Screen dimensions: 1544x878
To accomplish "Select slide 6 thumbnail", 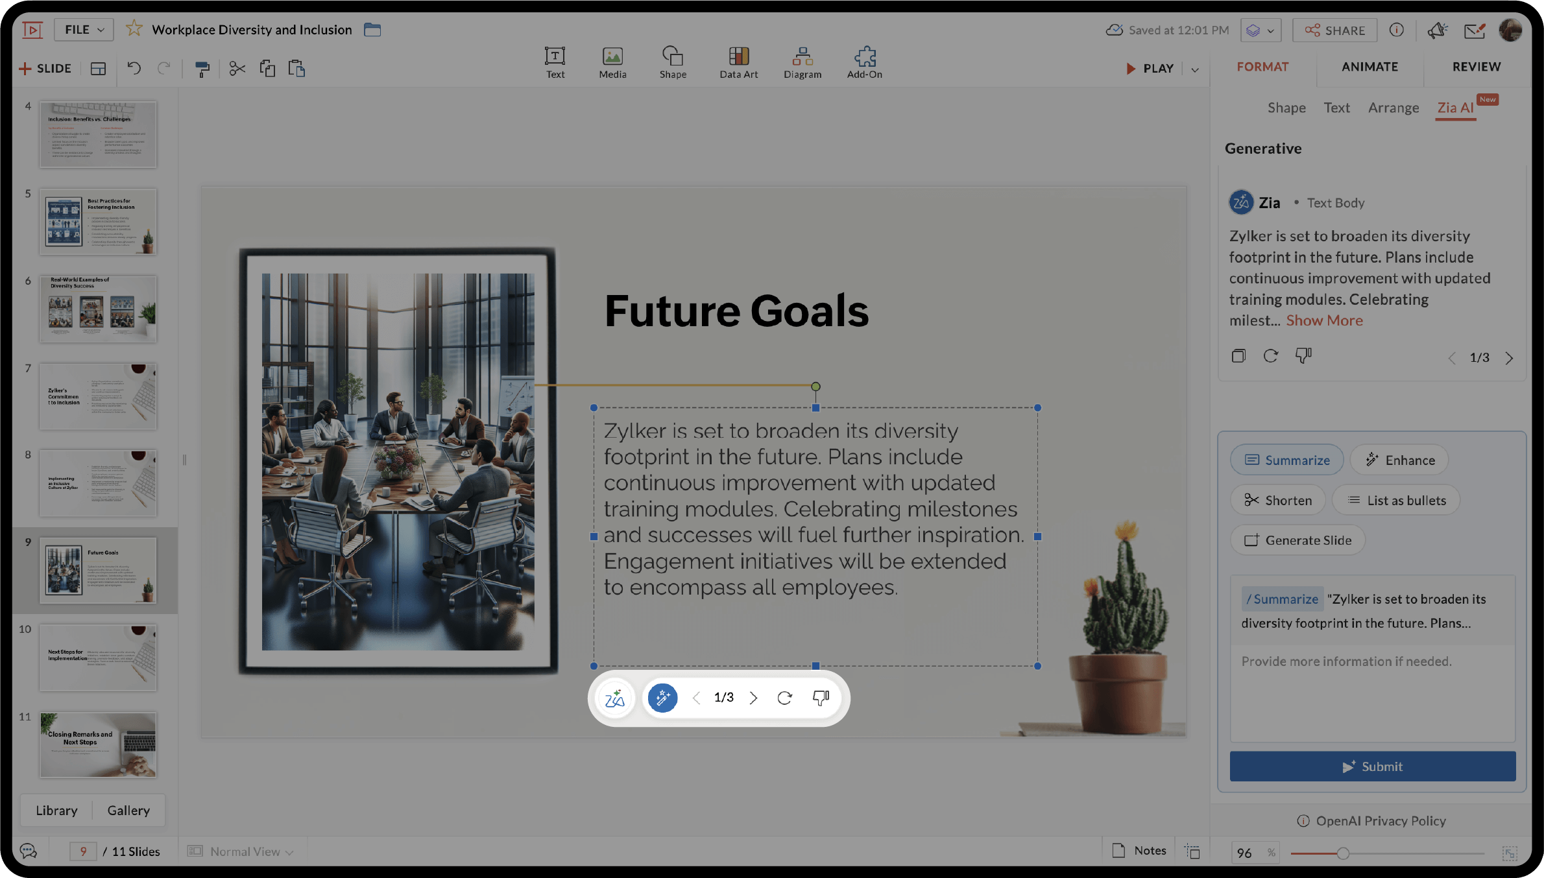I will [98, 309].
